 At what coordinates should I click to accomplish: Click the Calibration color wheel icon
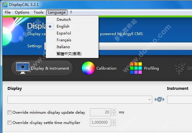pos(88,68)
